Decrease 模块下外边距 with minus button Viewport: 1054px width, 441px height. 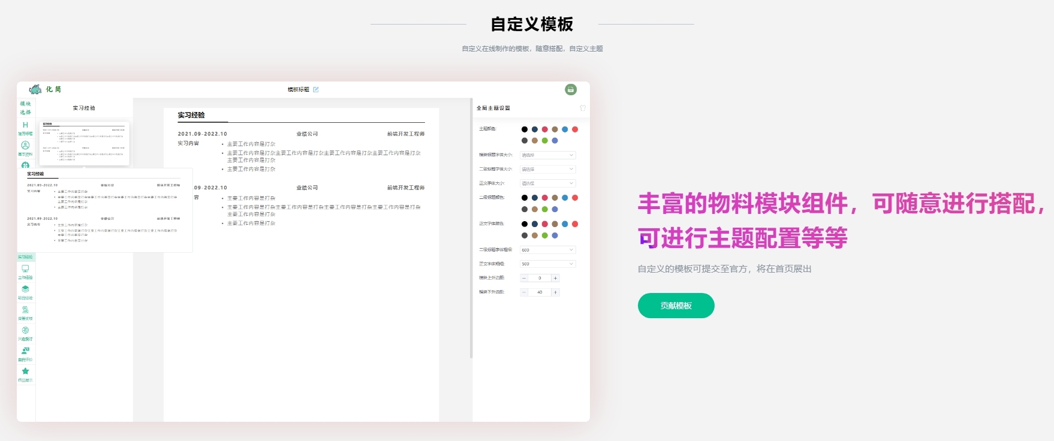point(523,292)
